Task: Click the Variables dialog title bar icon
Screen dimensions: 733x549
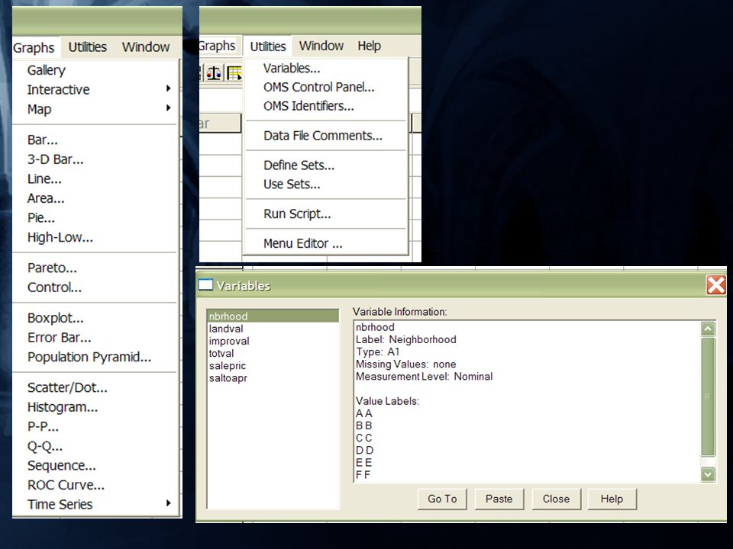Action: click(x=205, y=284)
